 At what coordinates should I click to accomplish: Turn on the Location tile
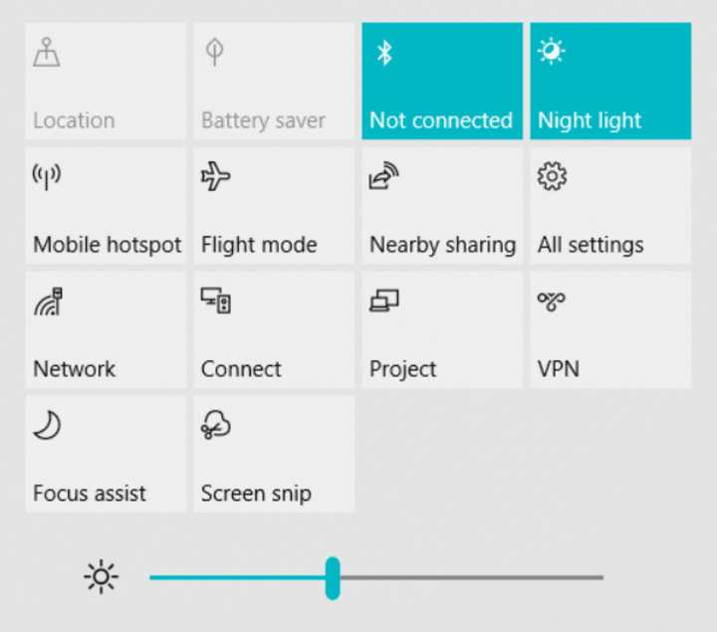[x=106, y=81]
